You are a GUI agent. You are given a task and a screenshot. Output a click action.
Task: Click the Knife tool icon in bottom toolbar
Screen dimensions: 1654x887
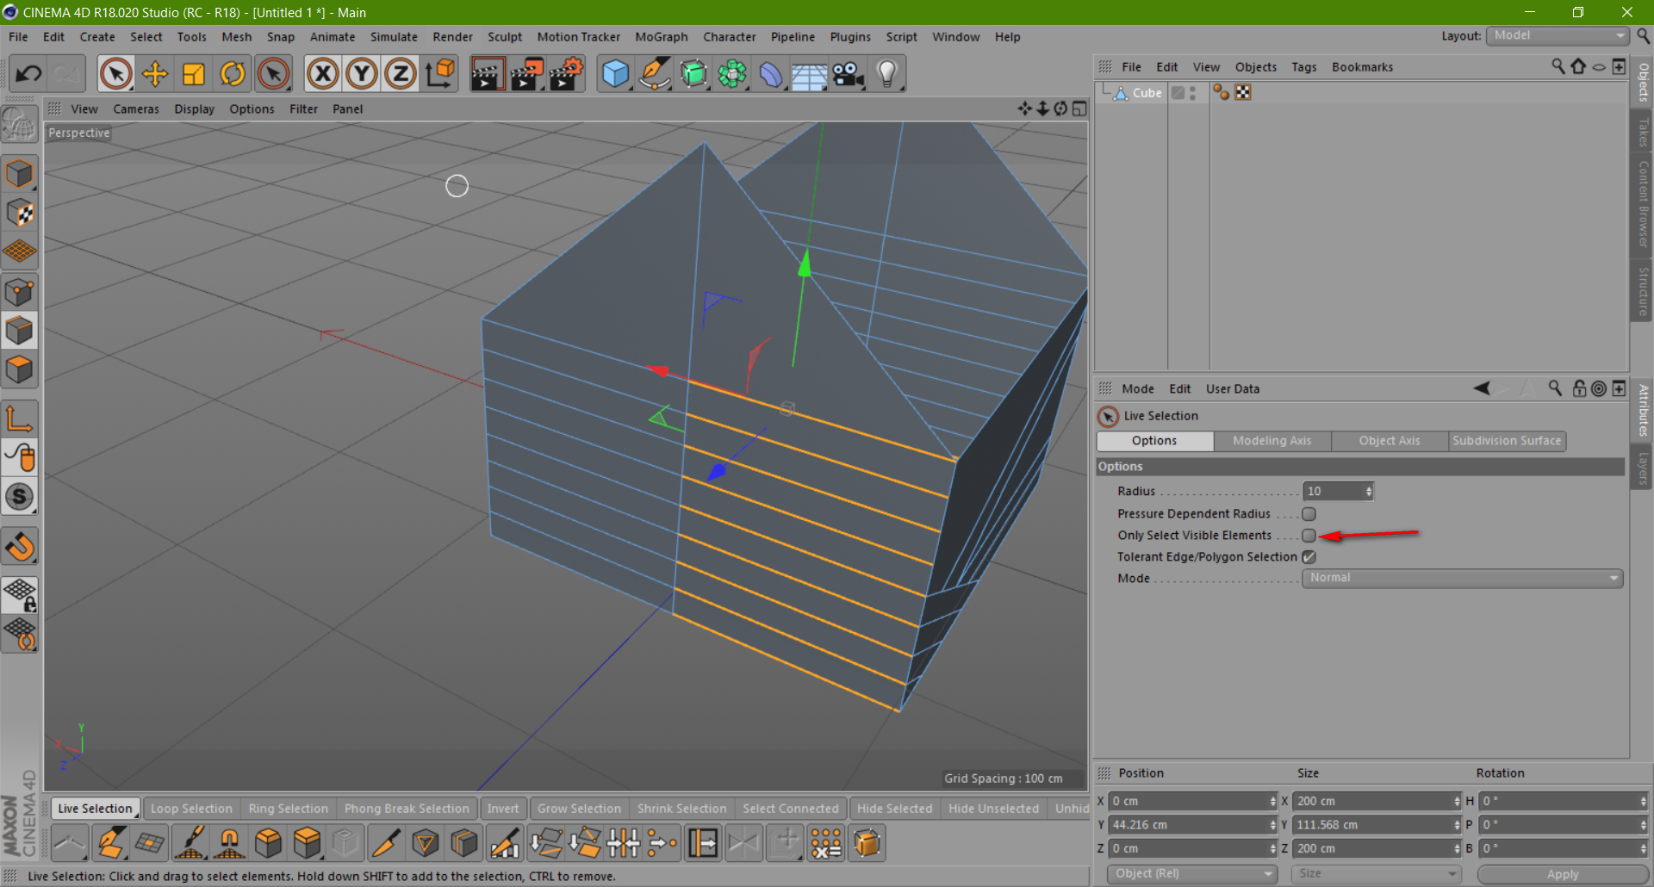click(386, 843)
